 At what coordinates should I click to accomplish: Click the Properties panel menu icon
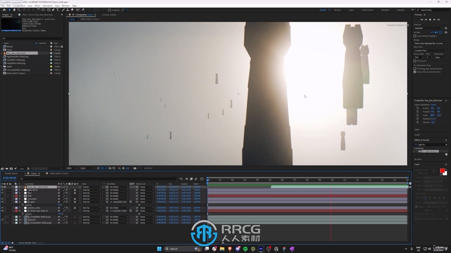click(446, 100)
